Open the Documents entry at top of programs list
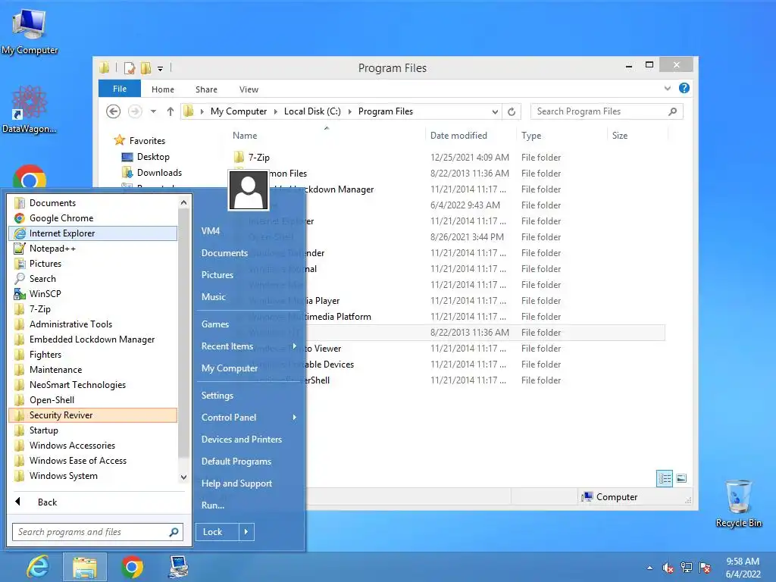 [x=93, y=203]
